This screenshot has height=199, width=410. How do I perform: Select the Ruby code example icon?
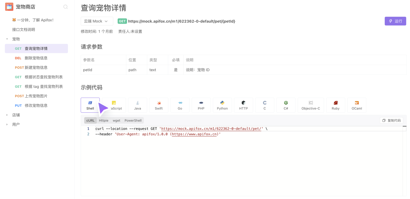[335, 105]
